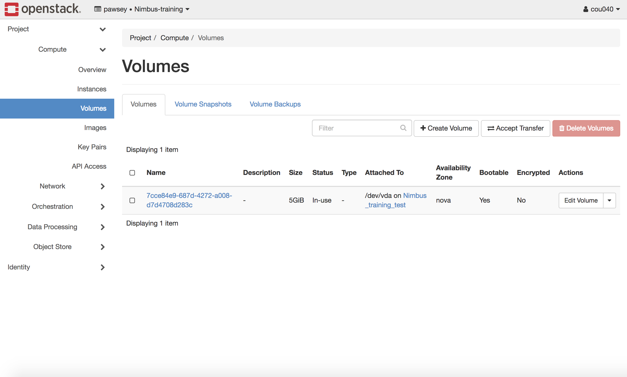This screenshot has height=377, width=627.
Task: Switch to the Volume Backups tab
Action: tap(275, 104)
